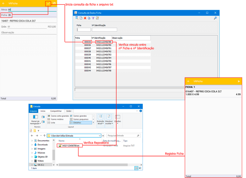Click the Pesquisar Entrada search box
Screen dimensions: 246x178
click(123, 136)
